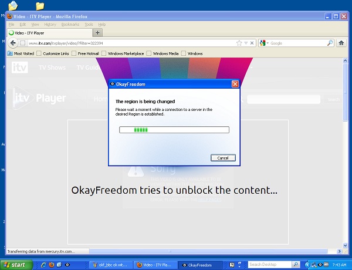Click the ITV Player logo

[x=39, y=98]
